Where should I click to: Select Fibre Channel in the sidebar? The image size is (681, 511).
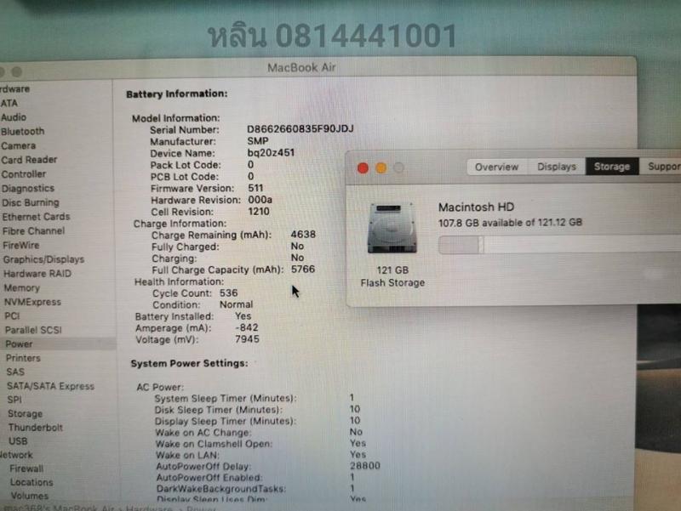[33, 230]
